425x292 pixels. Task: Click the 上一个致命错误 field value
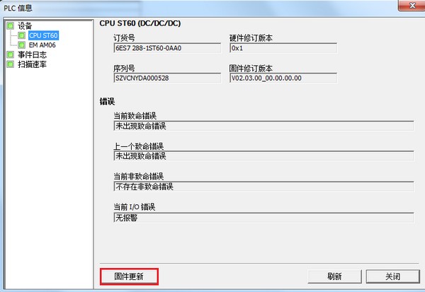263,156
